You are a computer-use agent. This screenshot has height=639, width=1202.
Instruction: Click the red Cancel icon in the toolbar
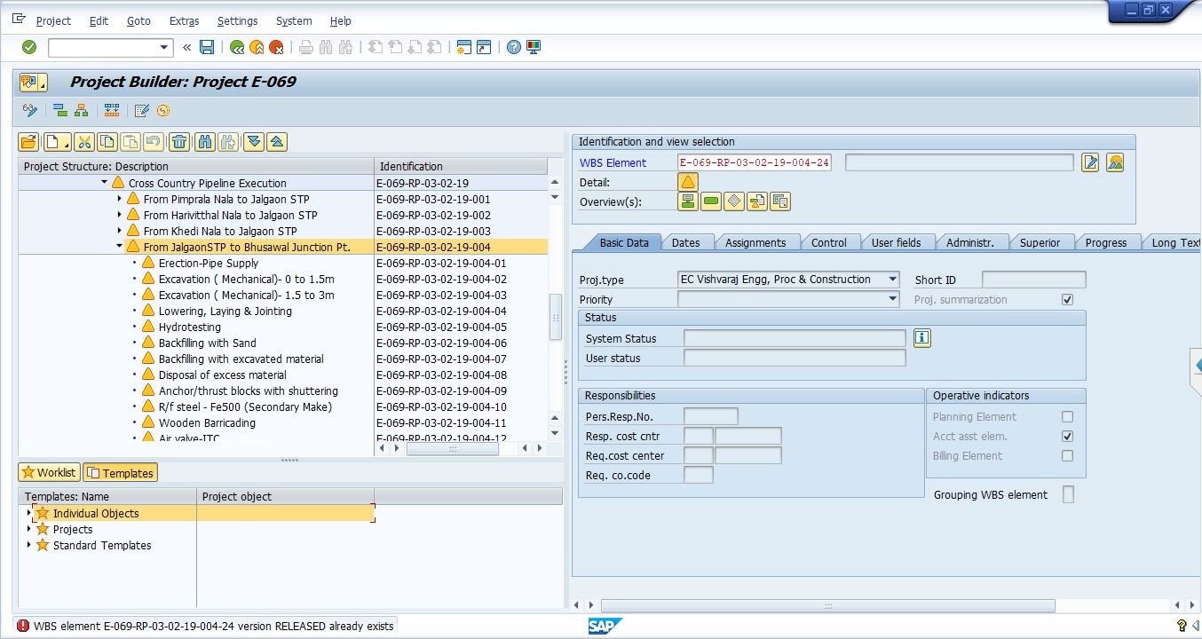[276, 47]
